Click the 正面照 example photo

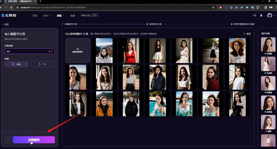point(268,44)
